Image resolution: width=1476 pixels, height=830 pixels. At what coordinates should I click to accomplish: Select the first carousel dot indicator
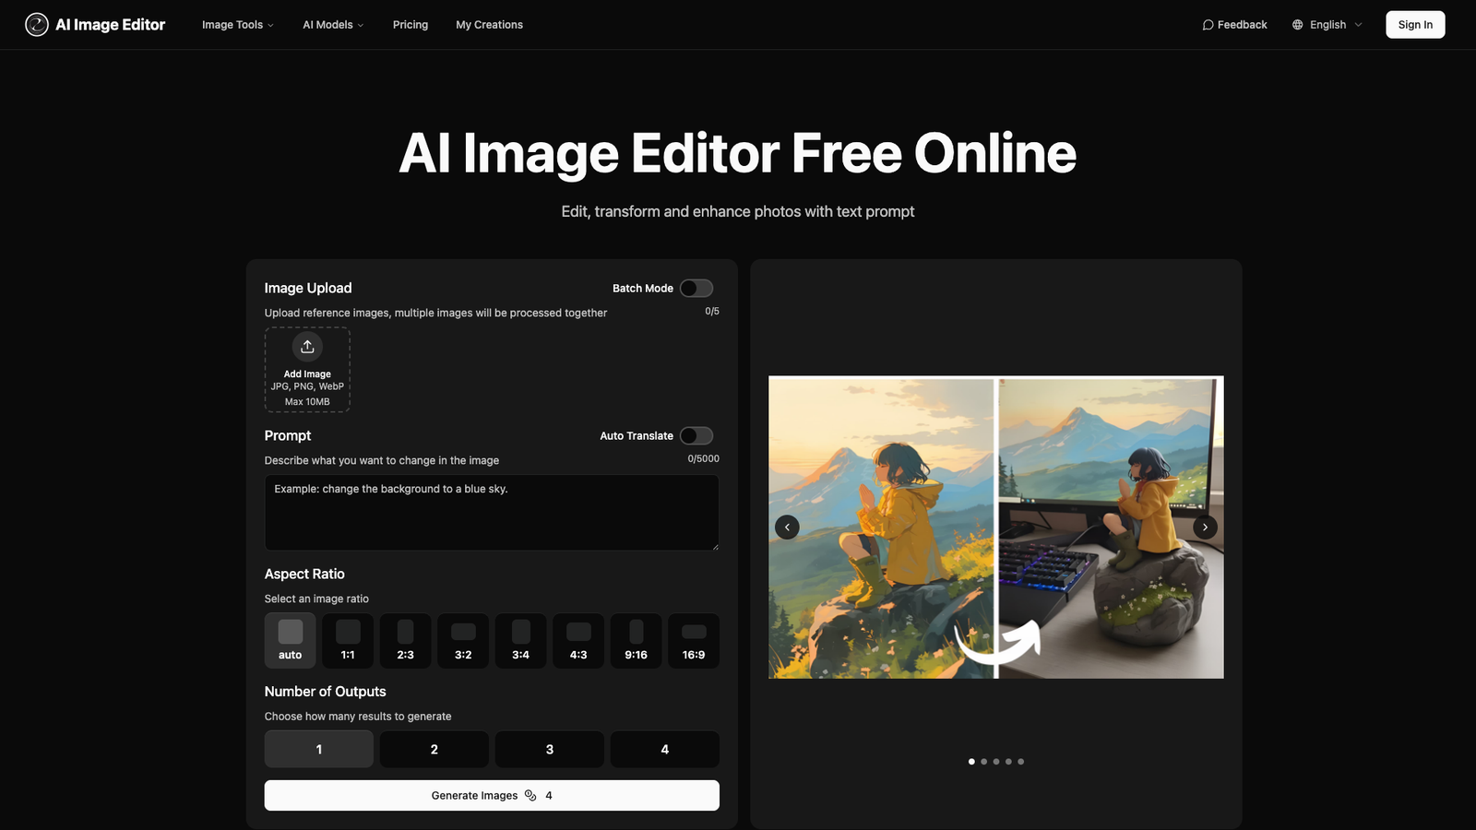971,762
